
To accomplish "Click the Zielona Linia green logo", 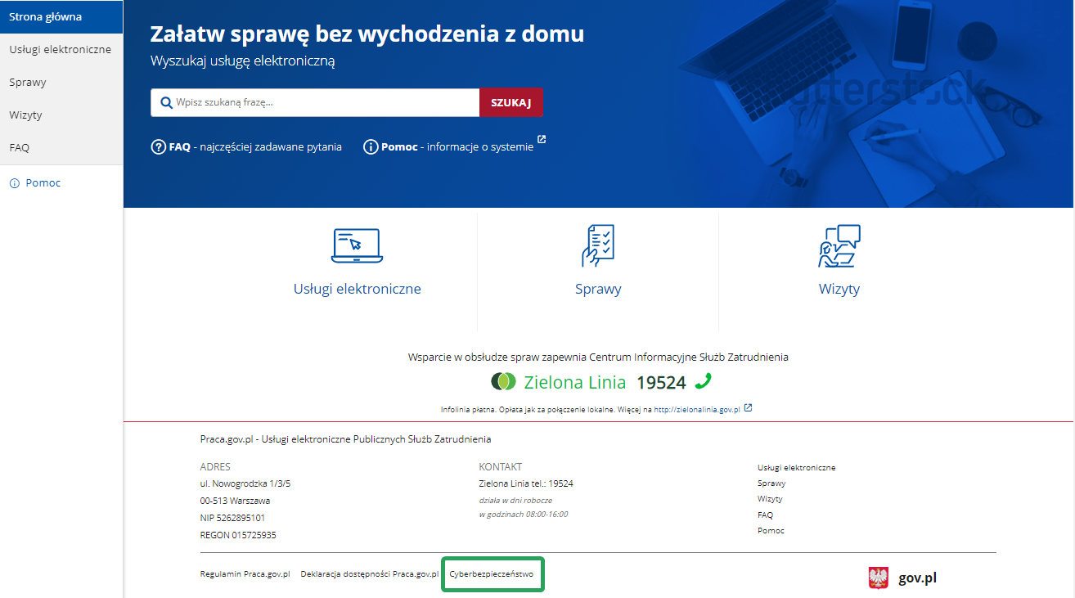I will 504,381.
